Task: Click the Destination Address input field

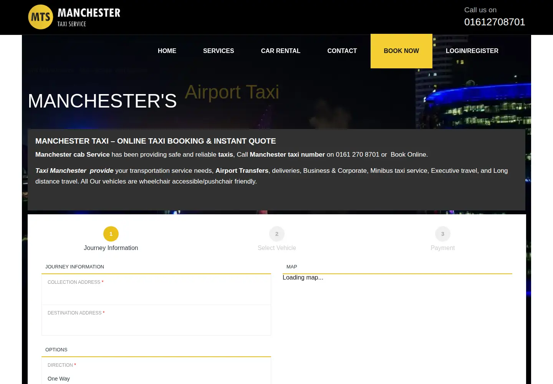Action: pos(156,320)
